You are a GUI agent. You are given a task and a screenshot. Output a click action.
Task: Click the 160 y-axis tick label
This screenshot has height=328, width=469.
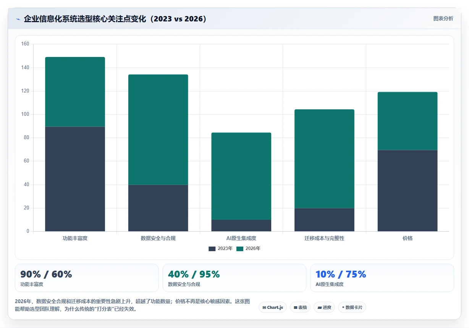coord(25,44)
